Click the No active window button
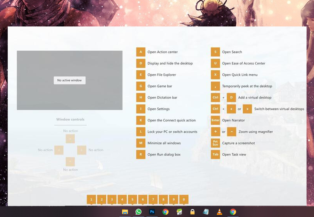This screenshot has width=314, height=217. coord(69,80)
